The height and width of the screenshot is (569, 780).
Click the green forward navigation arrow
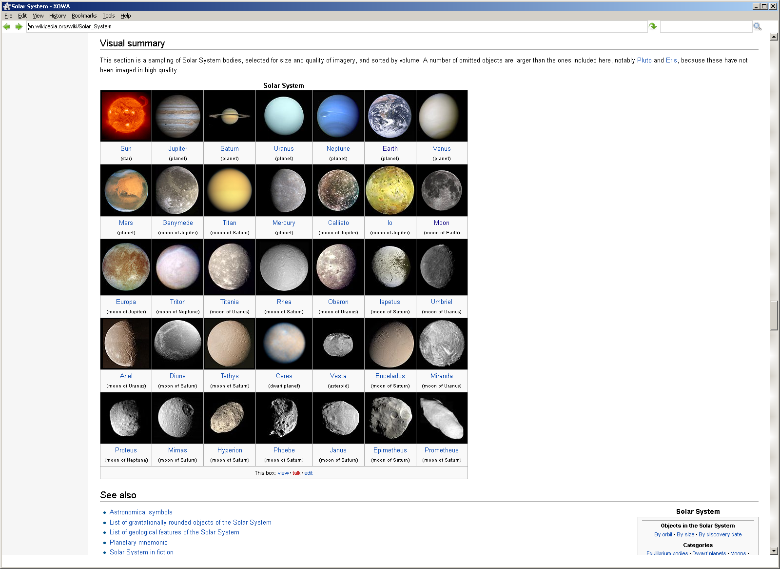click(x=19, y=27)
